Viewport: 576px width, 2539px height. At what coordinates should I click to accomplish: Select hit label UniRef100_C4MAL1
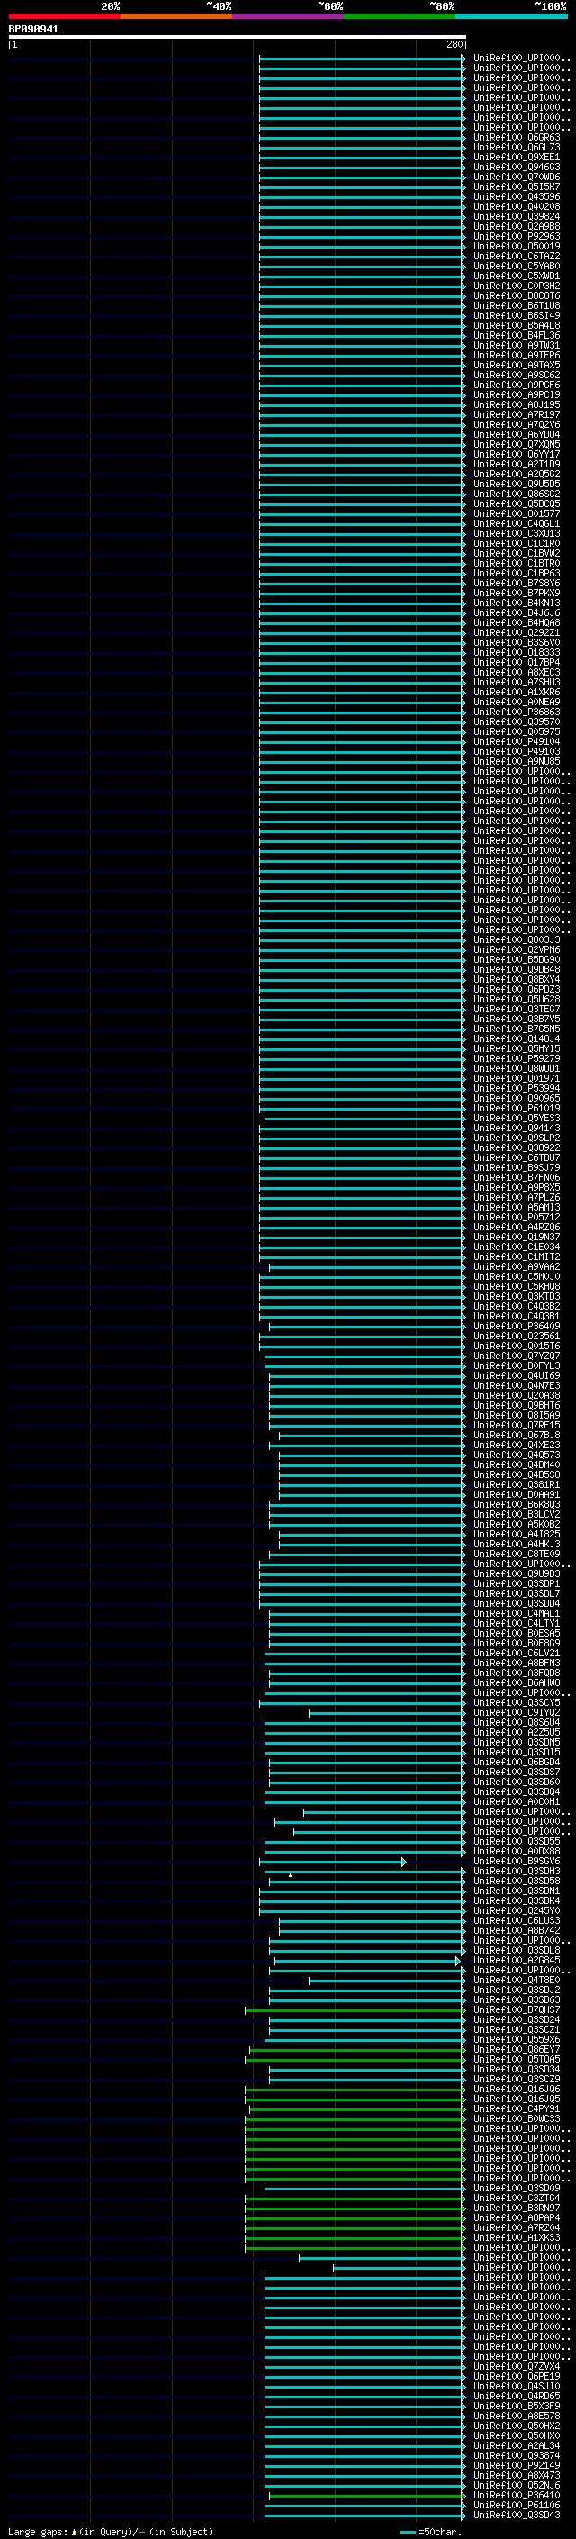pos(517,1613)
